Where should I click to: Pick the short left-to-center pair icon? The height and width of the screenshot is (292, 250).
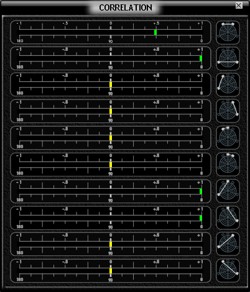(x=228, y=137)
